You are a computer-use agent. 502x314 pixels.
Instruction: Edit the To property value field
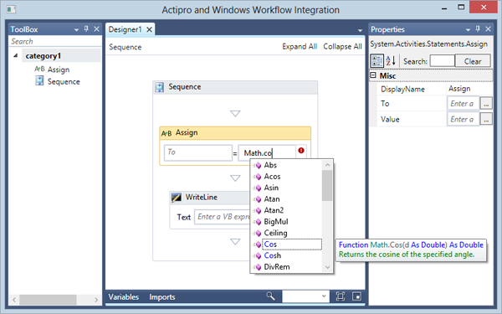(463, 104)
